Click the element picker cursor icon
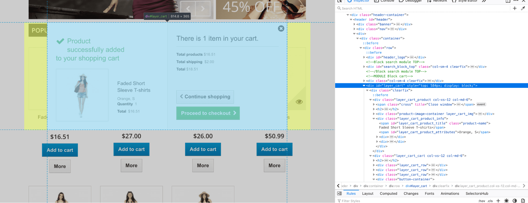 point(340,1)
